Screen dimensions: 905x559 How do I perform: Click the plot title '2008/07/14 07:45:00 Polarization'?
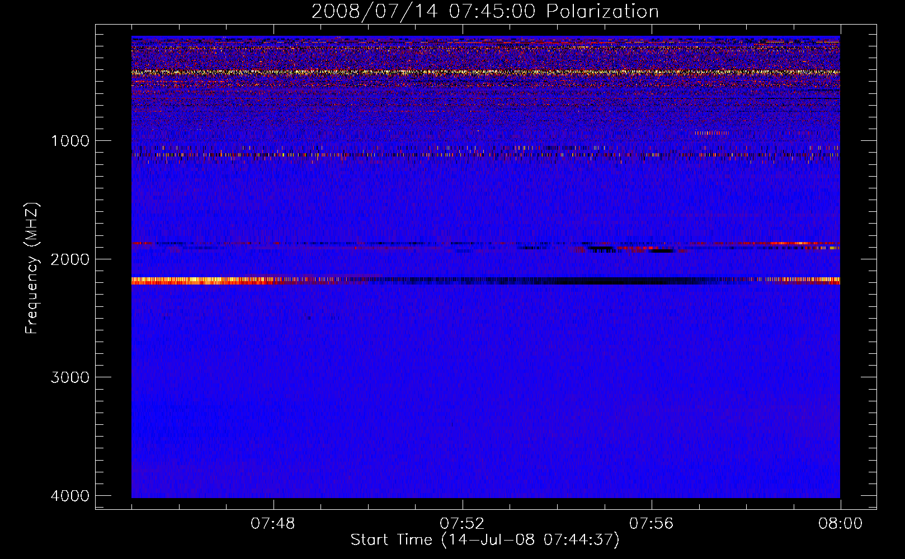485,11
